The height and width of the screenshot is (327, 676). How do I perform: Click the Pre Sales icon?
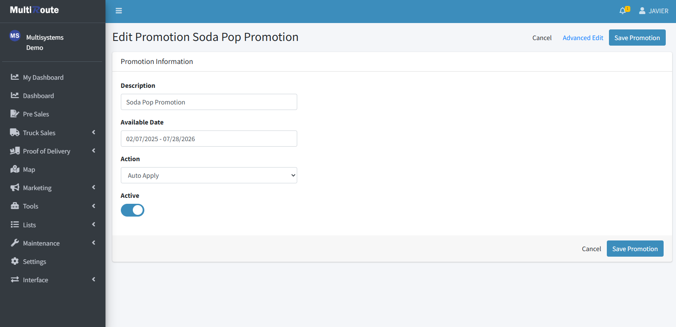click(x=15, y=114)
